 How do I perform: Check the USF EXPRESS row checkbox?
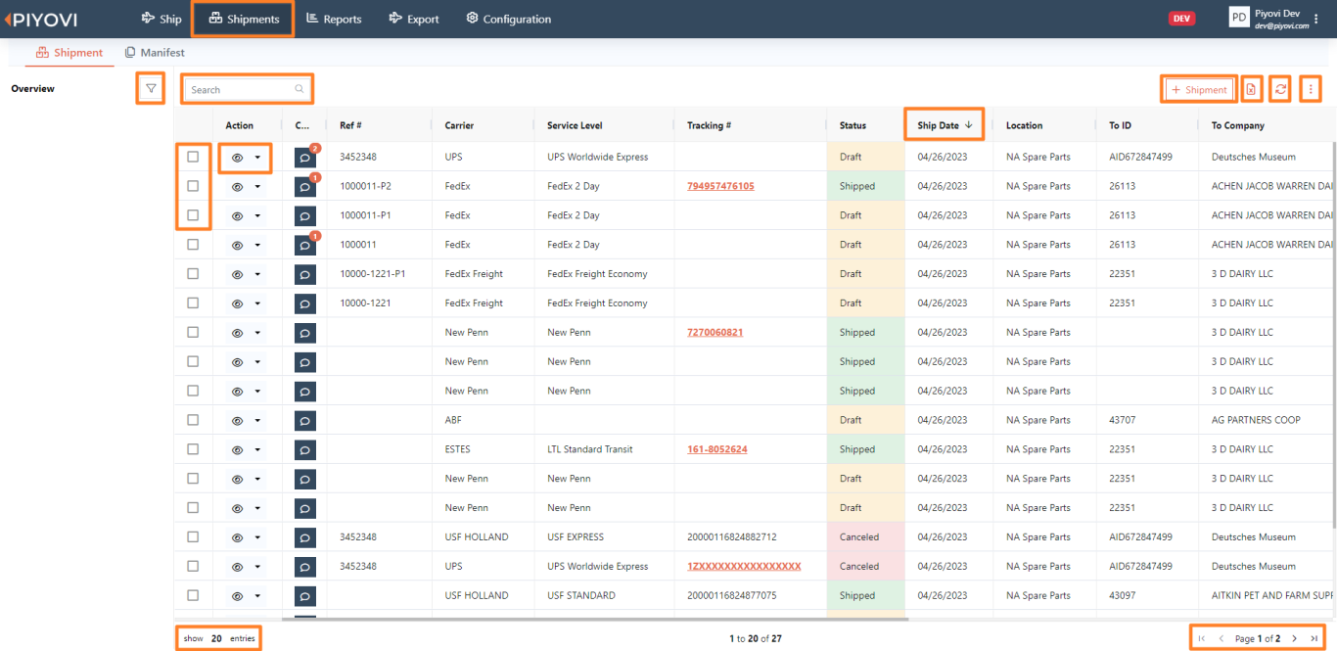pyautogui.click(x=193, y=536)
